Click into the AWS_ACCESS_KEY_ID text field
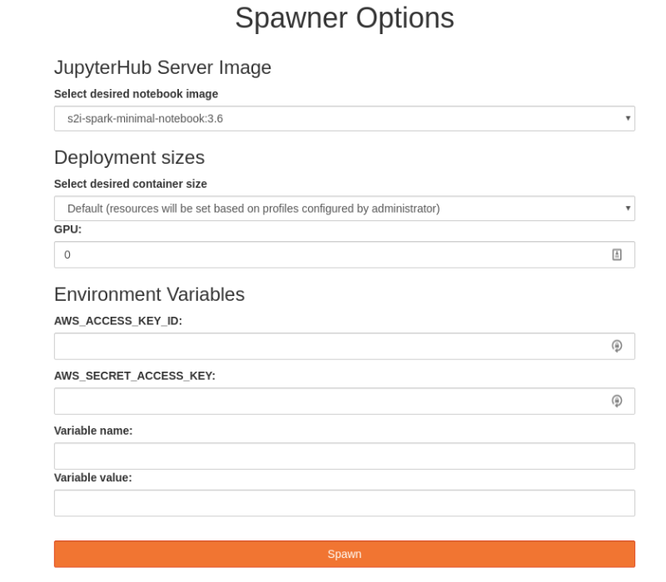666x582 pixels. click(325, 346)
